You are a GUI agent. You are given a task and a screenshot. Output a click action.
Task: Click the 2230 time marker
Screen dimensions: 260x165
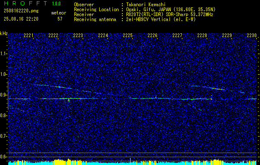[x=252, y=35]
